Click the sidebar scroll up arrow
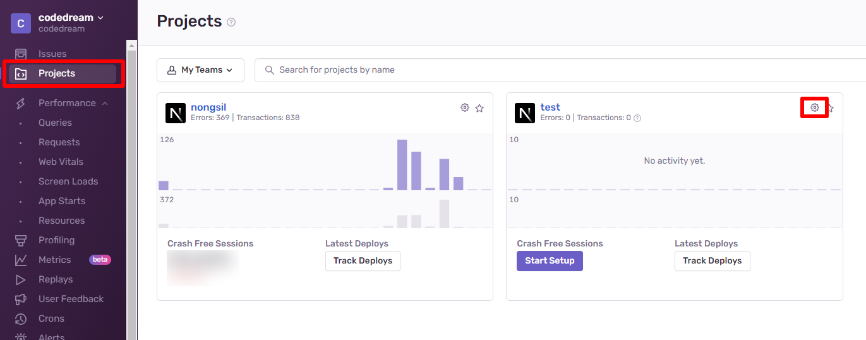The image size is (866, 340). click(131, 45)
